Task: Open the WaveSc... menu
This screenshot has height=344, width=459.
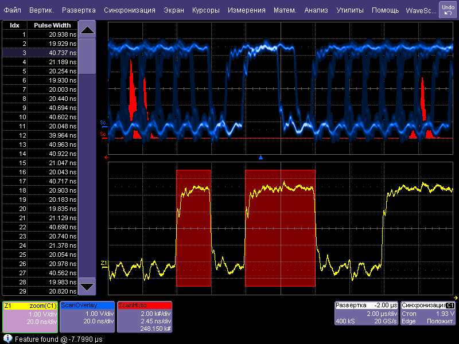Action: coord(421,10)
